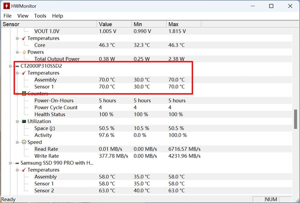Click the Samsung SSD 990 PRO drive icon

[17, 163]
